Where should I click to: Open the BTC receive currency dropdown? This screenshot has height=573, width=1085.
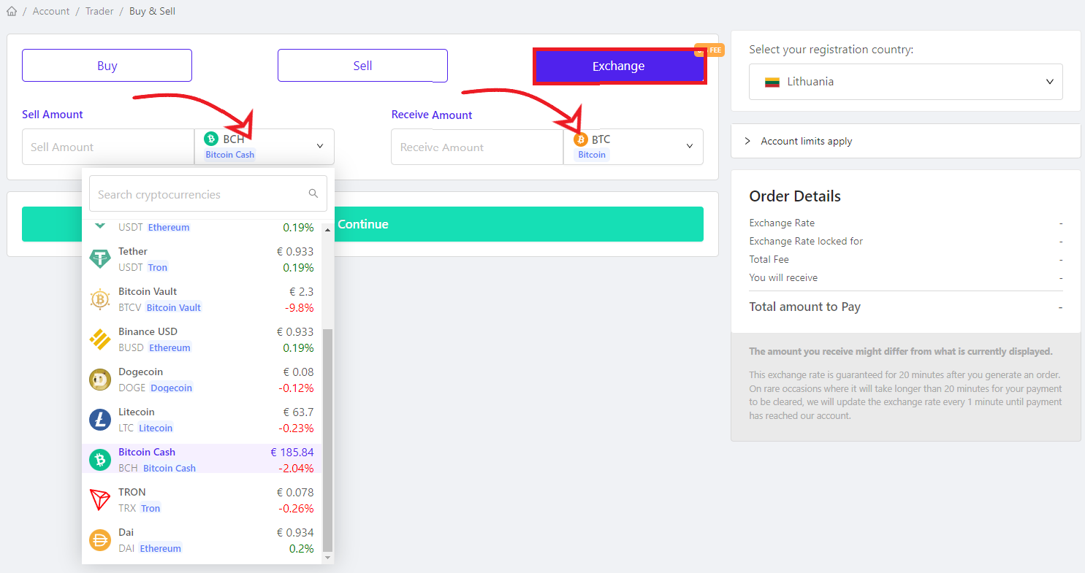[633, 147]
